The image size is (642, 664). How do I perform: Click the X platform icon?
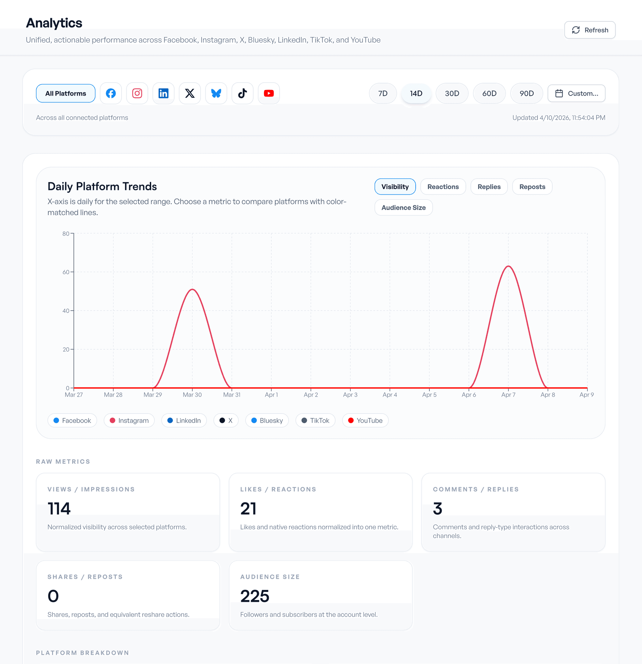pos(190,93)
